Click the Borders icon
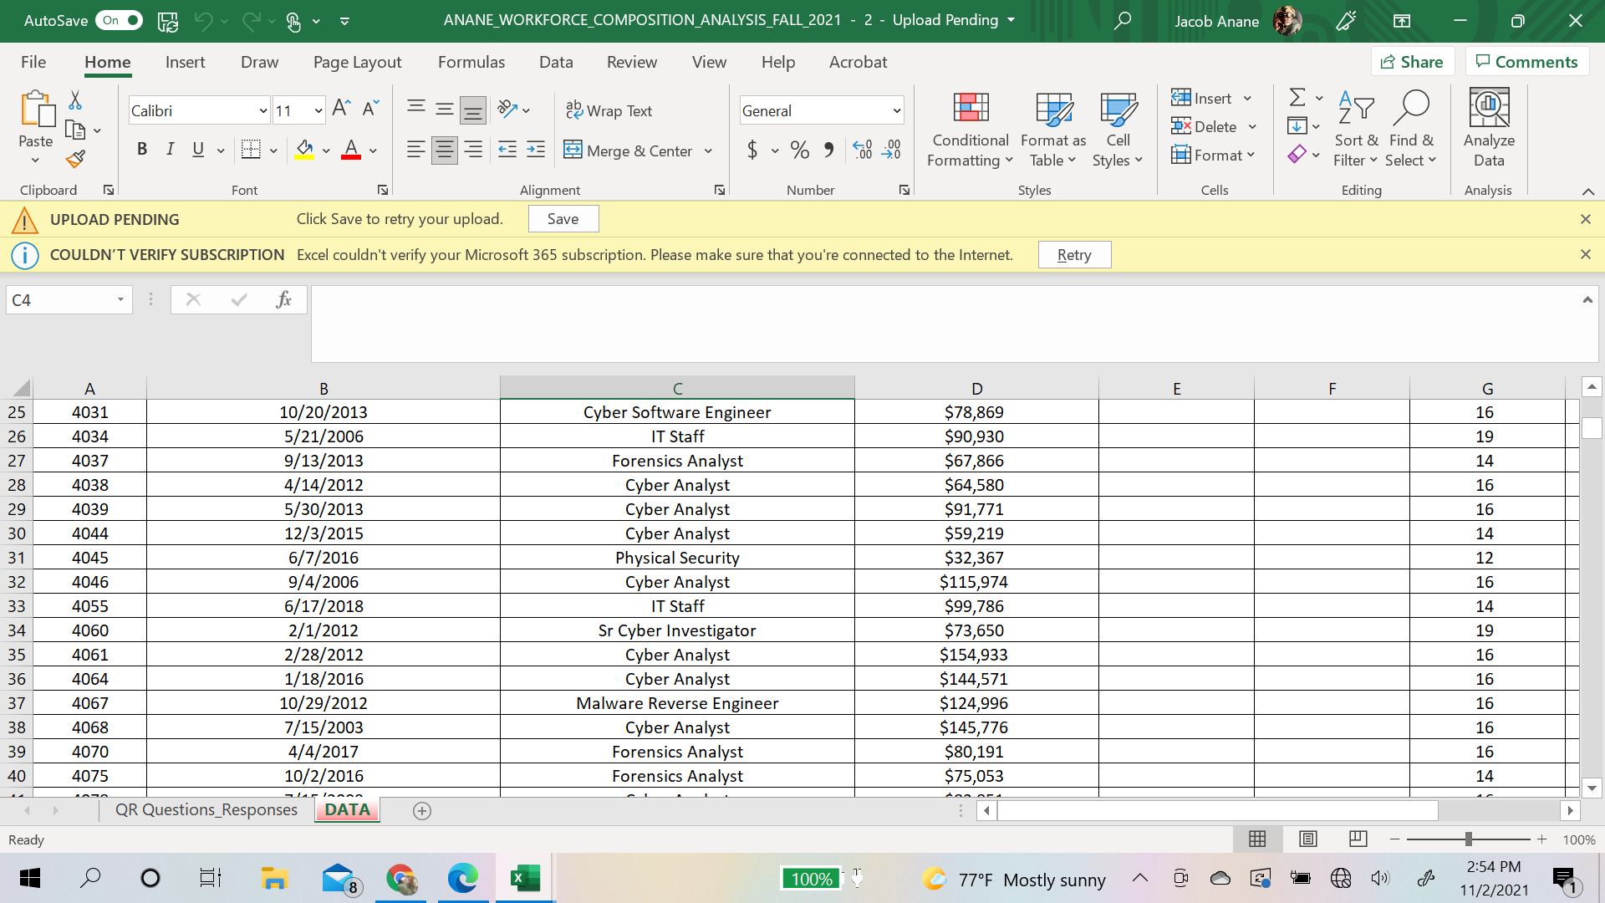The height and width of the screenshot is (903, 1605). (250, 150)
